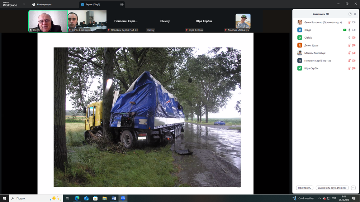
Task: Show hidden system tray icons
Action: pos(319,198)
